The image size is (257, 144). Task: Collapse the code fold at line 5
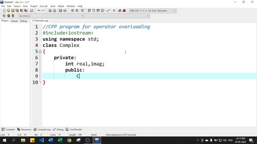[40, 52]
